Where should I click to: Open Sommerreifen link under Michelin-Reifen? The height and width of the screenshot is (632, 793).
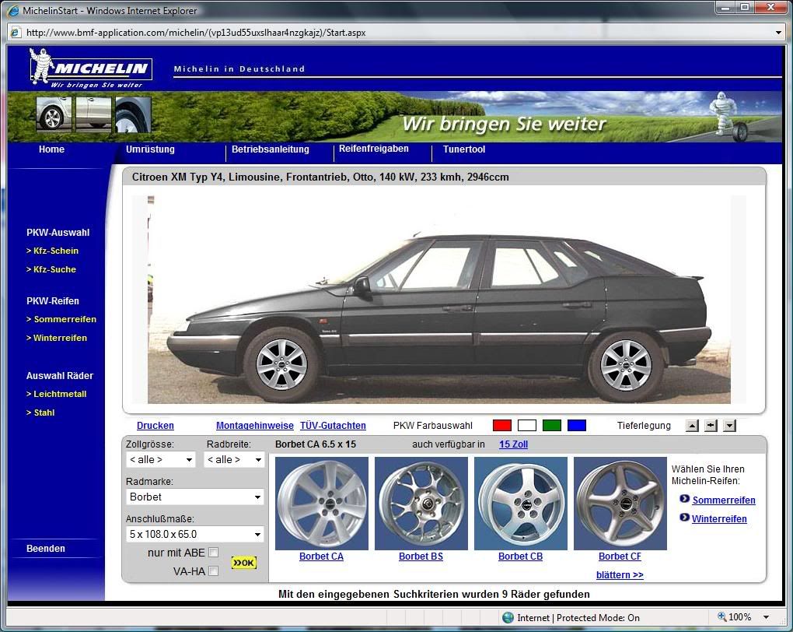pos(724,500)
